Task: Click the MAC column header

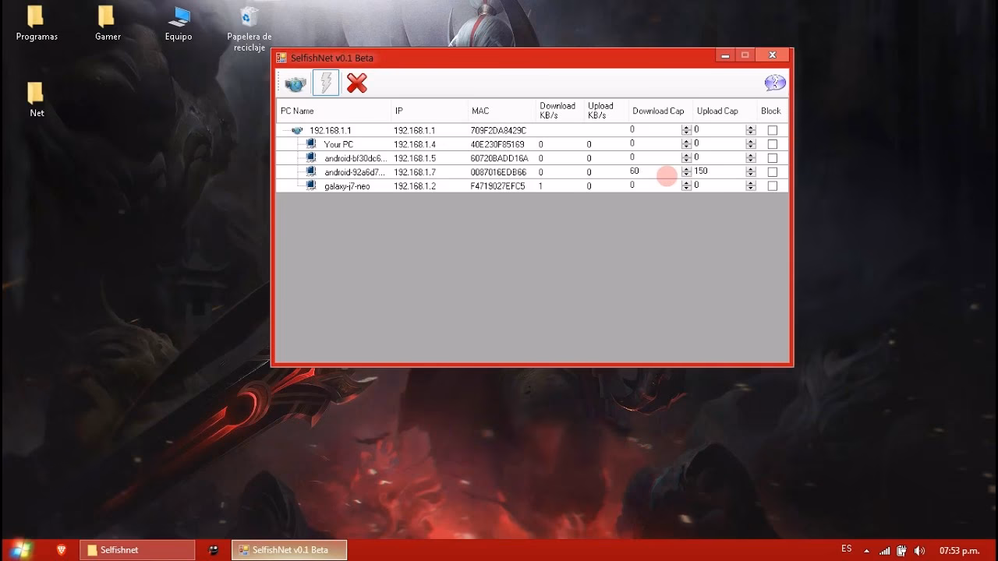Action: (501, 111)
